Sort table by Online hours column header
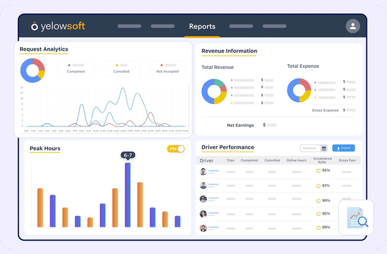This screenshot has width=387, height=254. tap(295, 161)
